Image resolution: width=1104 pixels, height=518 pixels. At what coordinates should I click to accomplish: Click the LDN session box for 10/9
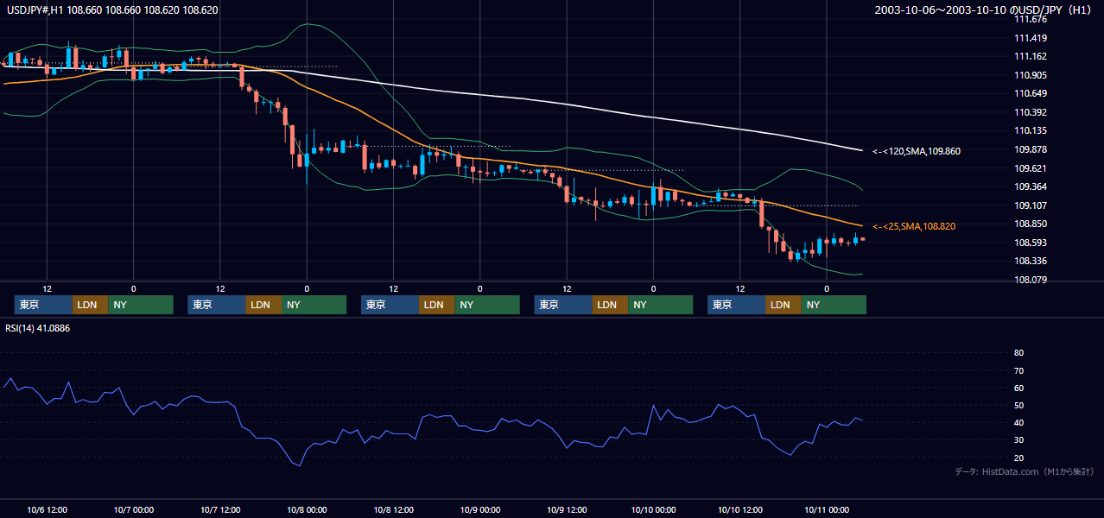(x=611, y=305)
